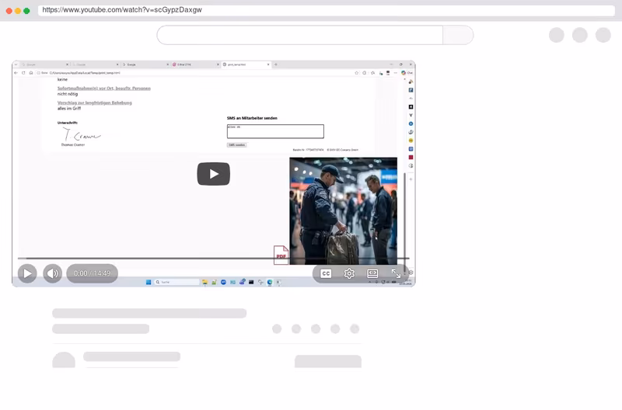
Task: Click the security officer photo in the video
Action: pos(343,210)
